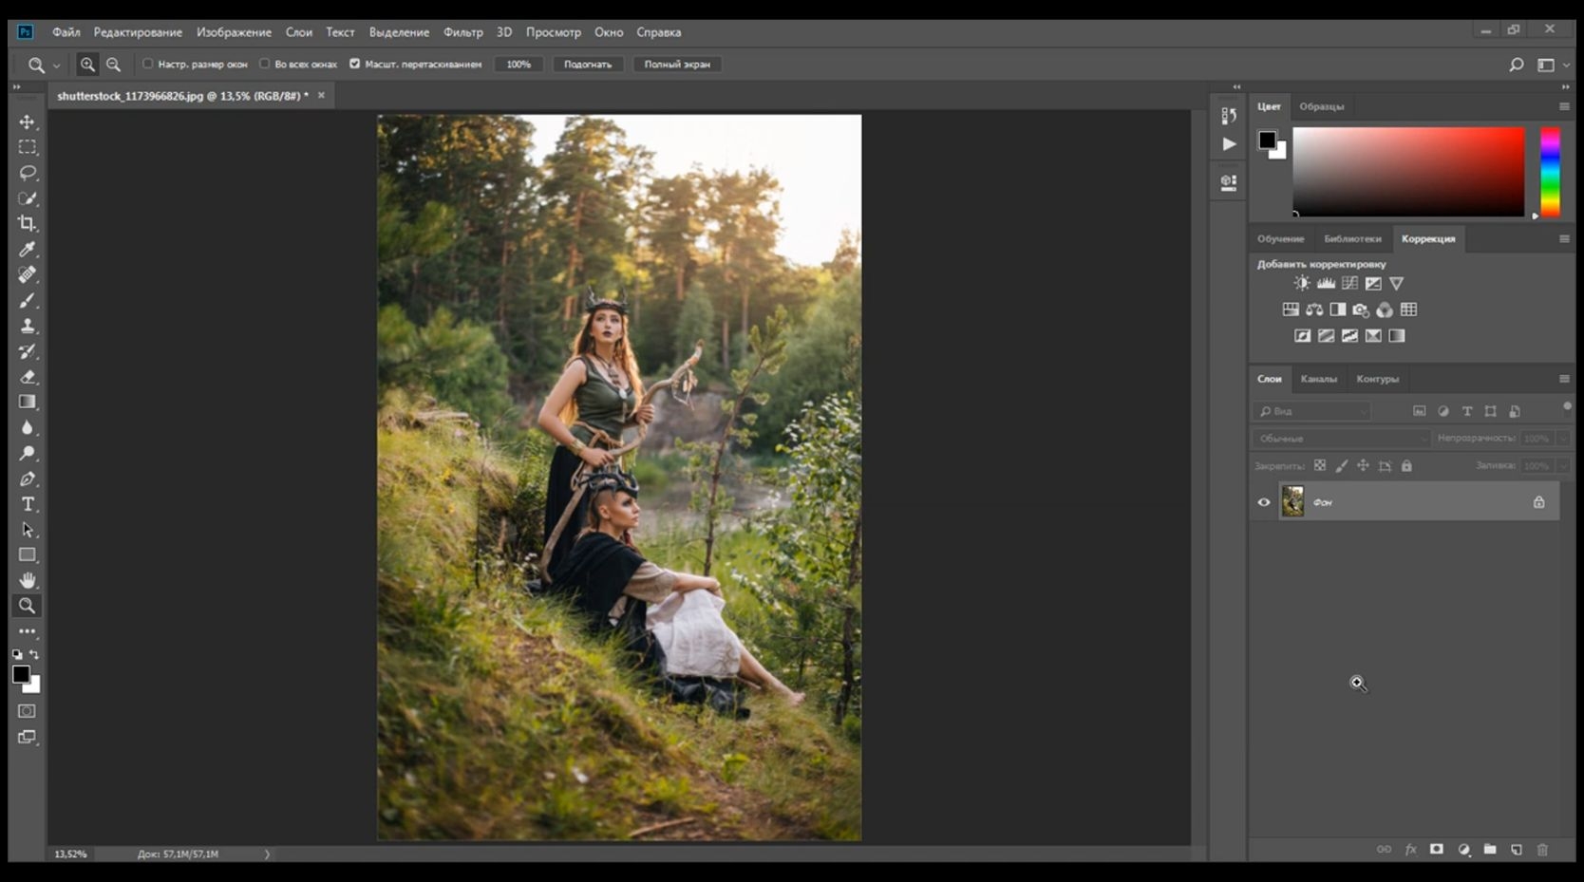This screenshot has width=1584, height=882.
Task: Select the Path Selection tool
Action: (28, 530)
